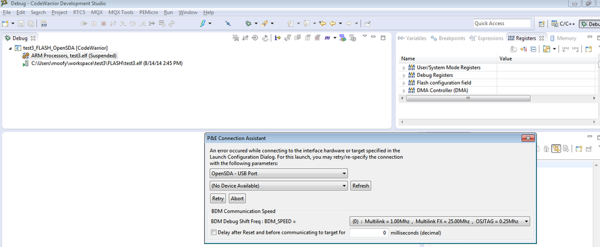Expand Flash configuration field group
The image size is (600, 247).
tap(404, 83)
